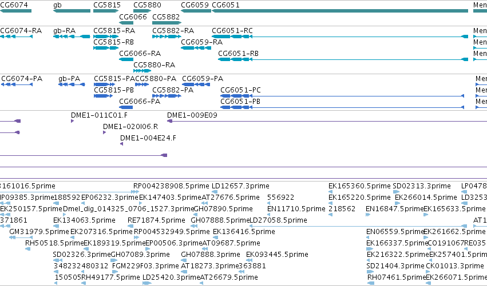The width and height of the screenshot is (487, 286).
Task: Click the CG6051-PC protein label
Action: 240,90
